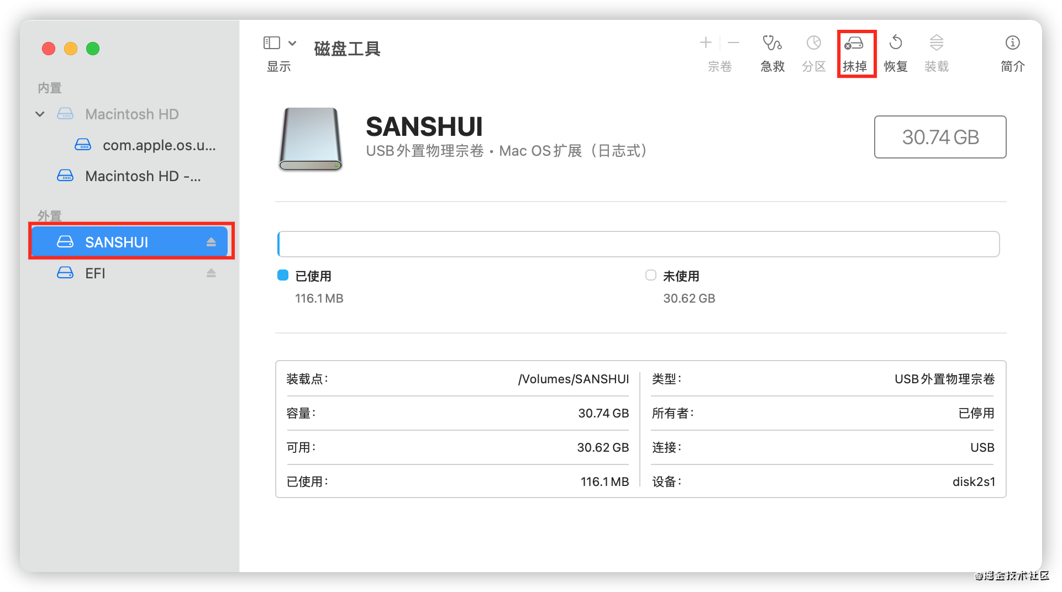Screen dimensions: 1062x592
Task: Click the Mount (装载) toolbar icon
Action: click(936, 43)
